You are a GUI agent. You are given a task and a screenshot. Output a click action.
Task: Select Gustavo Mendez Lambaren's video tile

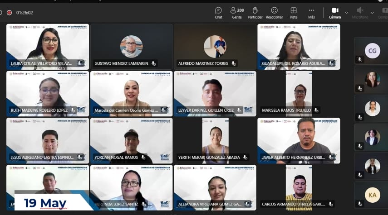[131, 46]
